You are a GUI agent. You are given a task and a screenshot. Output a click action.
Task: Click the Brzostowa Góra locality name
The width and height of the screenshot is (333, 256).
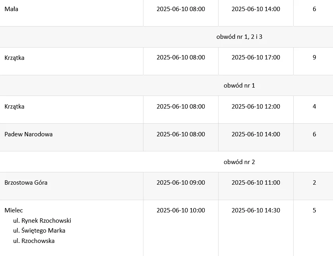[x=26, y=183]
